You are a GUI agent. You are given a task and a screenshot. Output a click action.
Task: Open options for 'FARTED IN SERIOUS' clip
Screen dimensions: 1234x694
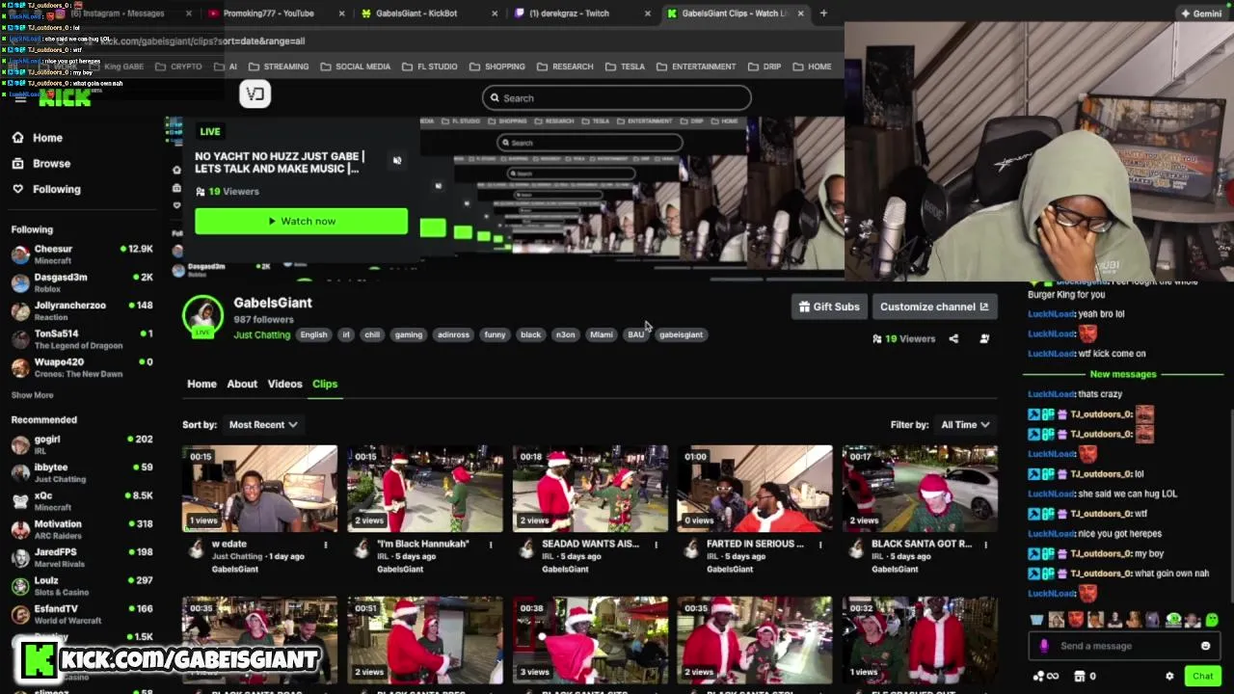pyautogui.click(x=820, y=546)
